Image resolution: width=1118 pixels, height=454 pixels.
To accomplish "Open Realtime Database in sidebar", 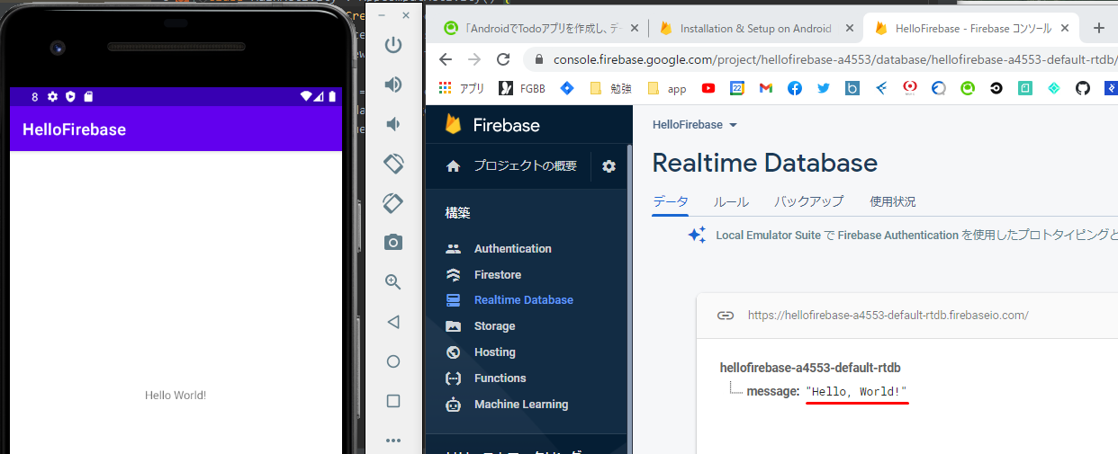I will tap(509, 300).
